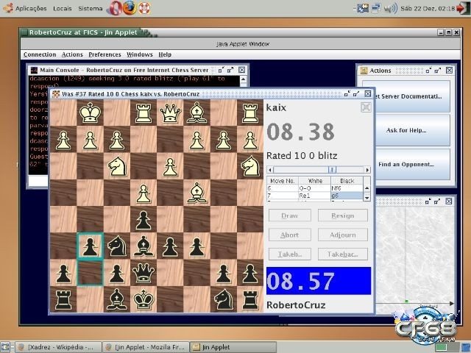Click the board flip icon beside kaix
Screen dimensions: 471x353
[x=366, y=107]
